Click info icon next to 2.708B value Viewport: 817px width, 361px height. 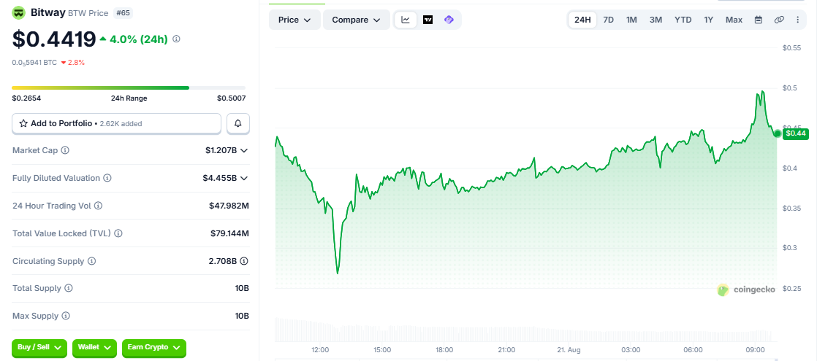244,260
